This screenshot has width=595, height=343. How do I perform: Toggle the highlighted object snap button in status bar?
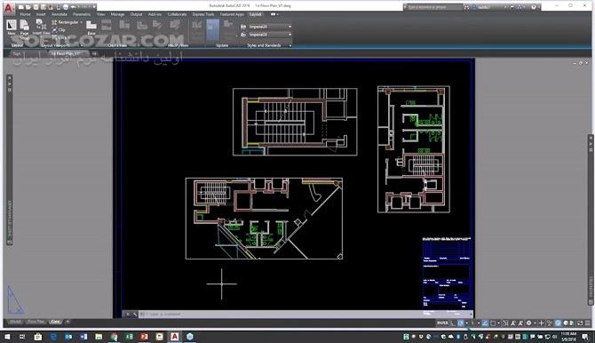pyautogui.click(x=460, y=323)
